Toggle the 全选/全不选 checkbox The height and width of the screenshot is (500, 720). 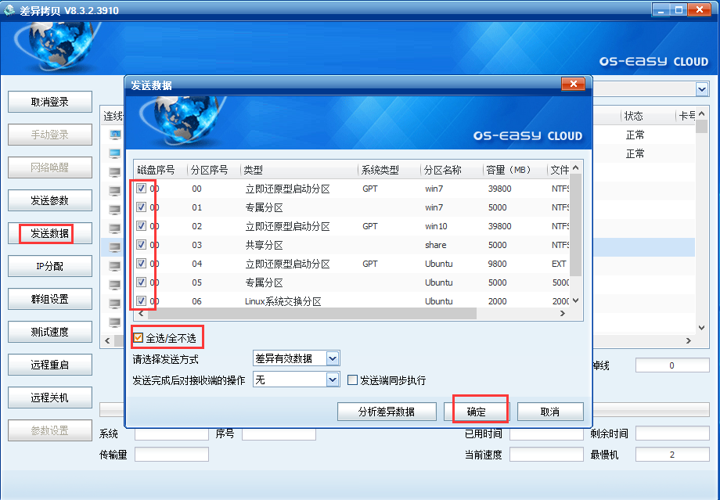(x=139, y=338)
